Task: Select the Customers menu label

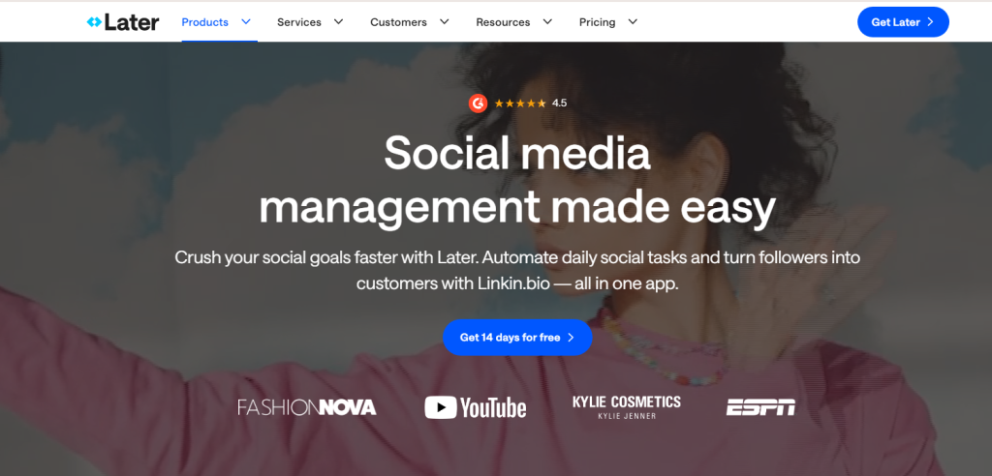Action: [398, 22]
